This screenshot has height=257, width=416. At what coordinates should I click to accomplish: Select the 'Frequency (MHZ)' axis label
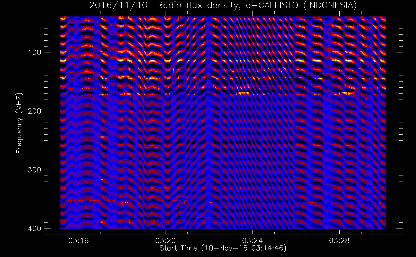pyautogui.click(x=19, y=123)
